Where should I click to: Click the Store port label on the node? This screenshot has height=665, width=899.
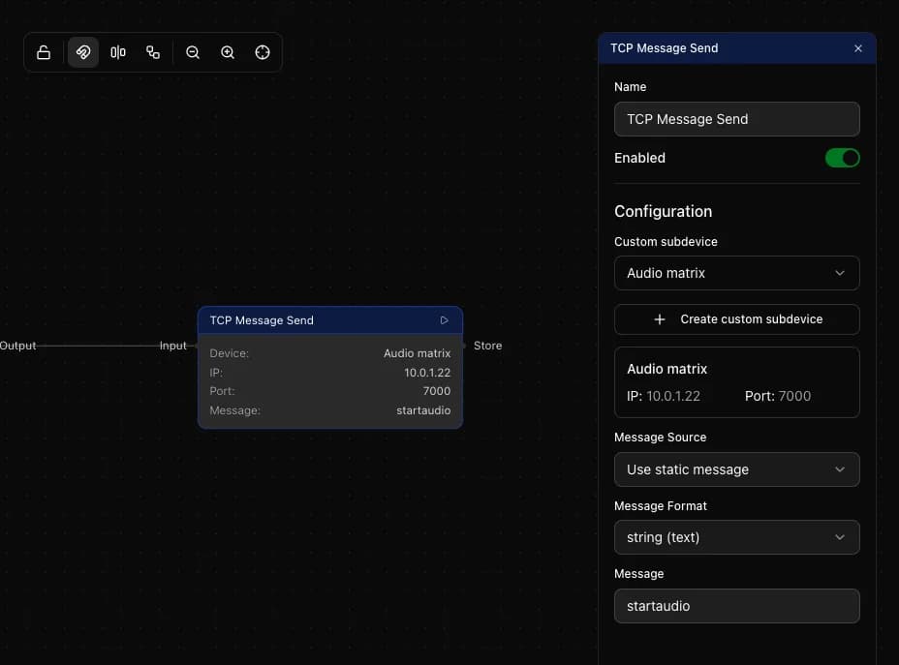(x=488, y=346)
